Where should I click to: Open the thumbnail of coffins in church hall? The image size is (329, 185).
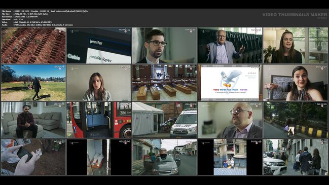[x=164, y=83]
